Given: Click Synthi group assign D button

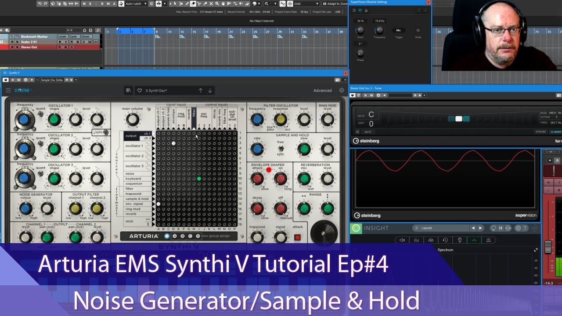Looking at the screenshot, I should click(198, 236).
